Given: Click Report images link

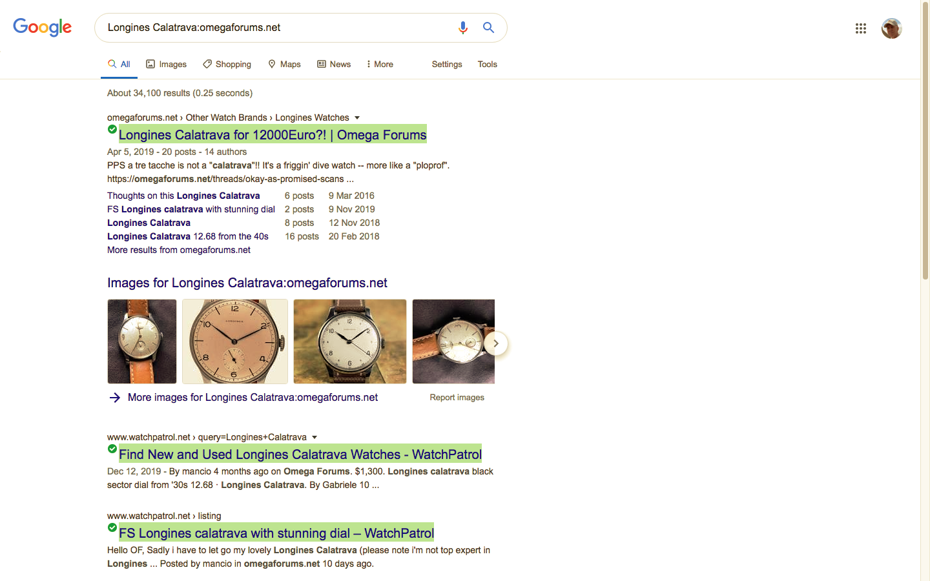Looking at the screenshot, I should 457,398.
